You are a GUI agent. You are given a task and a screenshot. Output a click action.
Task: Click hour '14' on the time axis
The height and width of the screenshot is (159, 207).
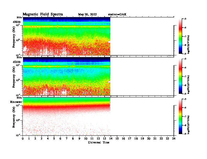(111, 139)
